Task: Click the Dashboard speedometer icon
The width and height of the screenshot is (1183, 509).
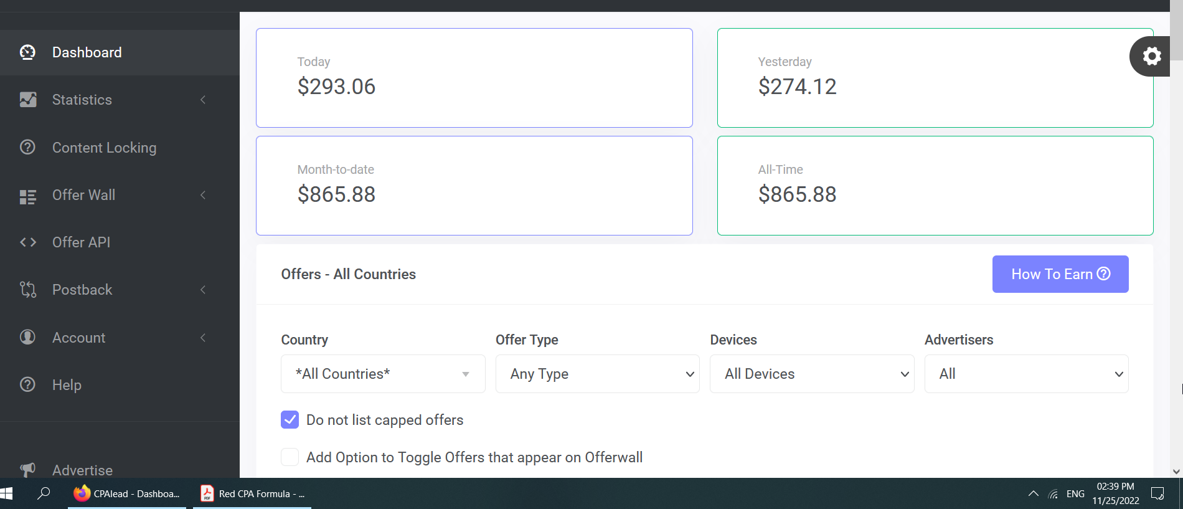Action: (27, 52)
